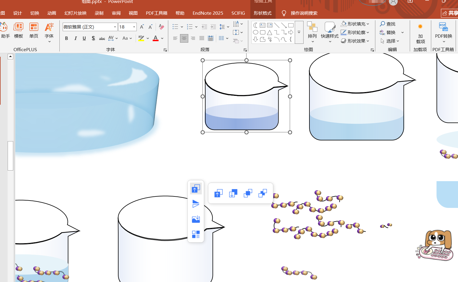The width and height of the screenshot is (458, 282).
Task: Click the scroll up arrow of slide panel
Action: pos(10,56)
